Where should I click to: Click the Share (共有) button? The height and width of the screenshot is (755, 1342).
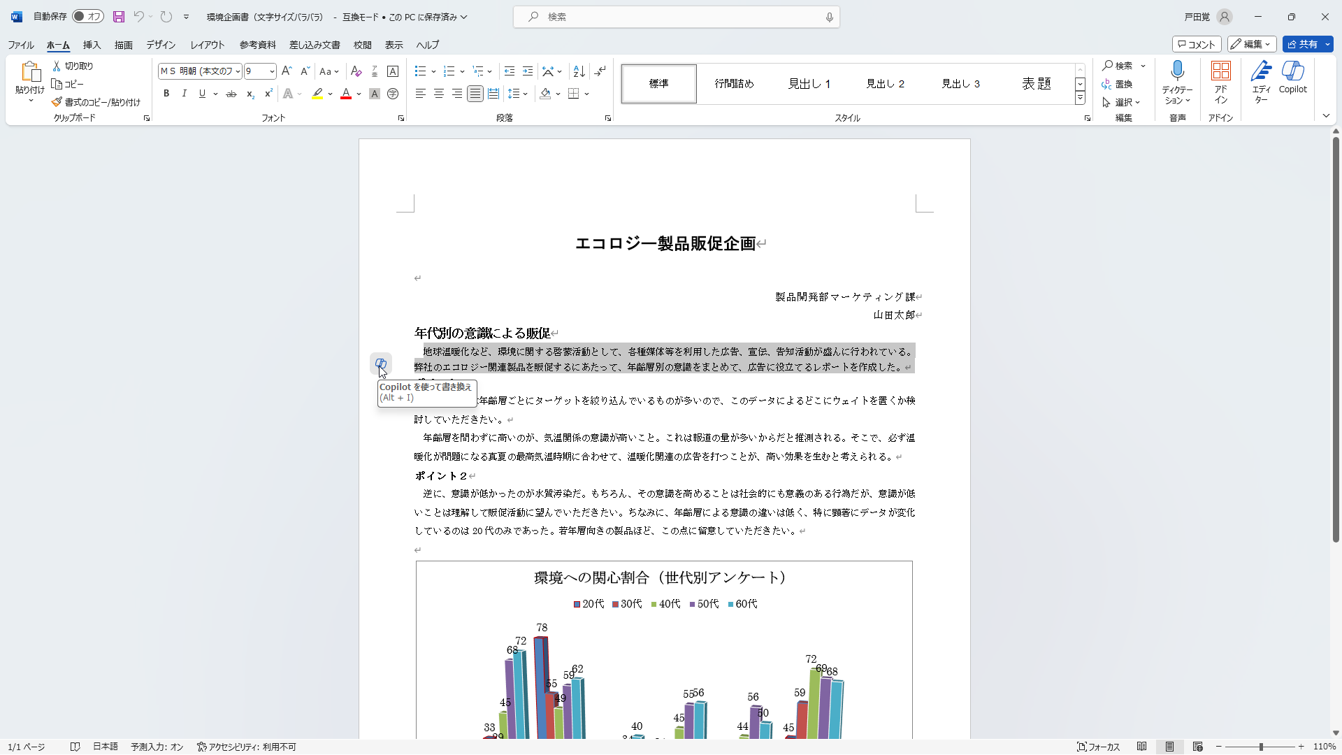pyautogui.click(x=1308, y=44)
